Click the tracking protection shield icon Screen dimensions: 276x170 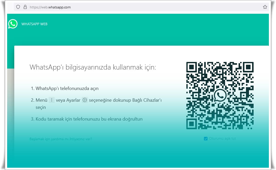18,7
